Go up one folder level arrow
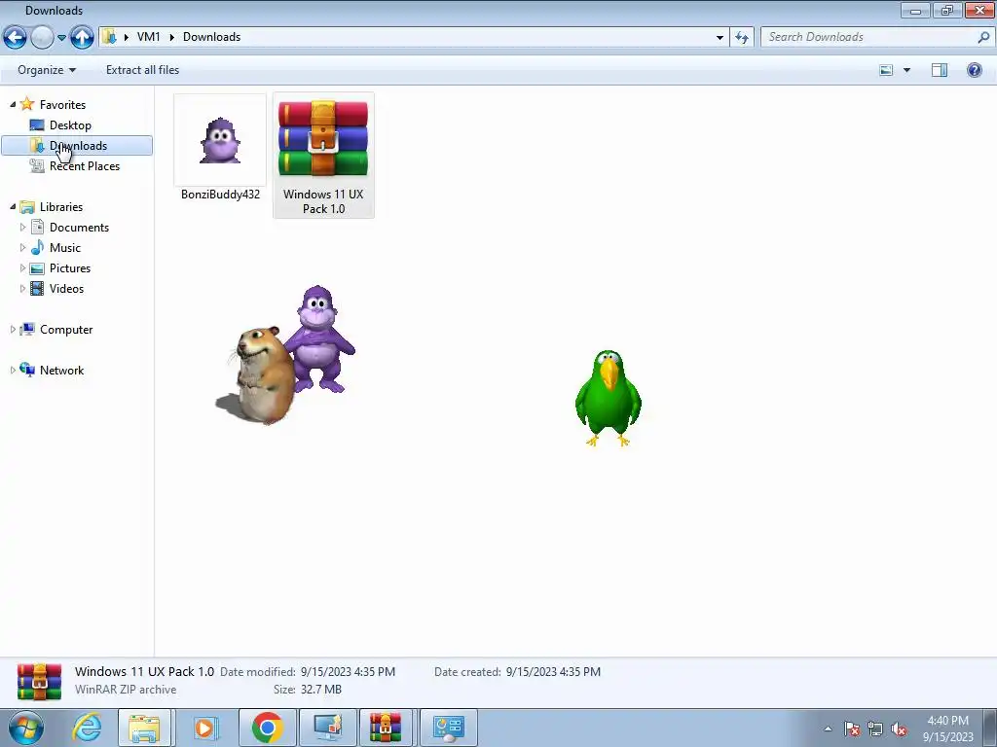Viewport: 997px width, 747px height. pos(82,38)
